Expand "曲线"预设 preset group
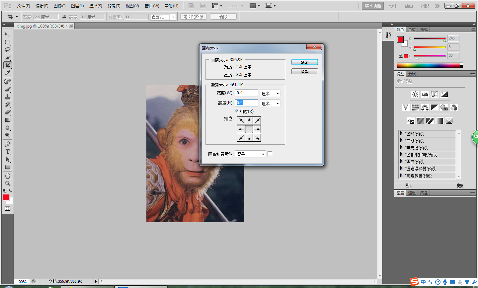This screenshot has width=478, height=288. point(401,140)
